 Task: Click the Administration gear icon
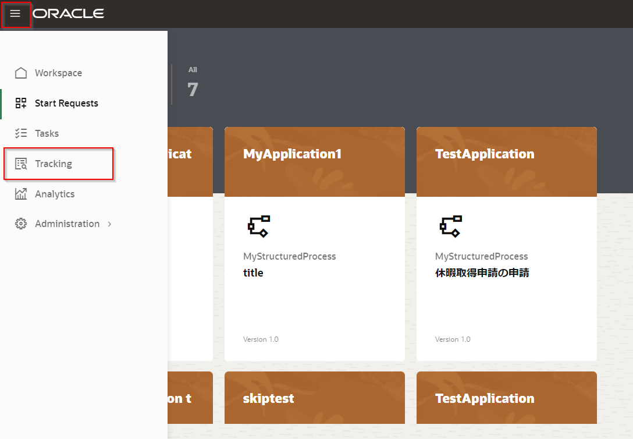(21, 224)
